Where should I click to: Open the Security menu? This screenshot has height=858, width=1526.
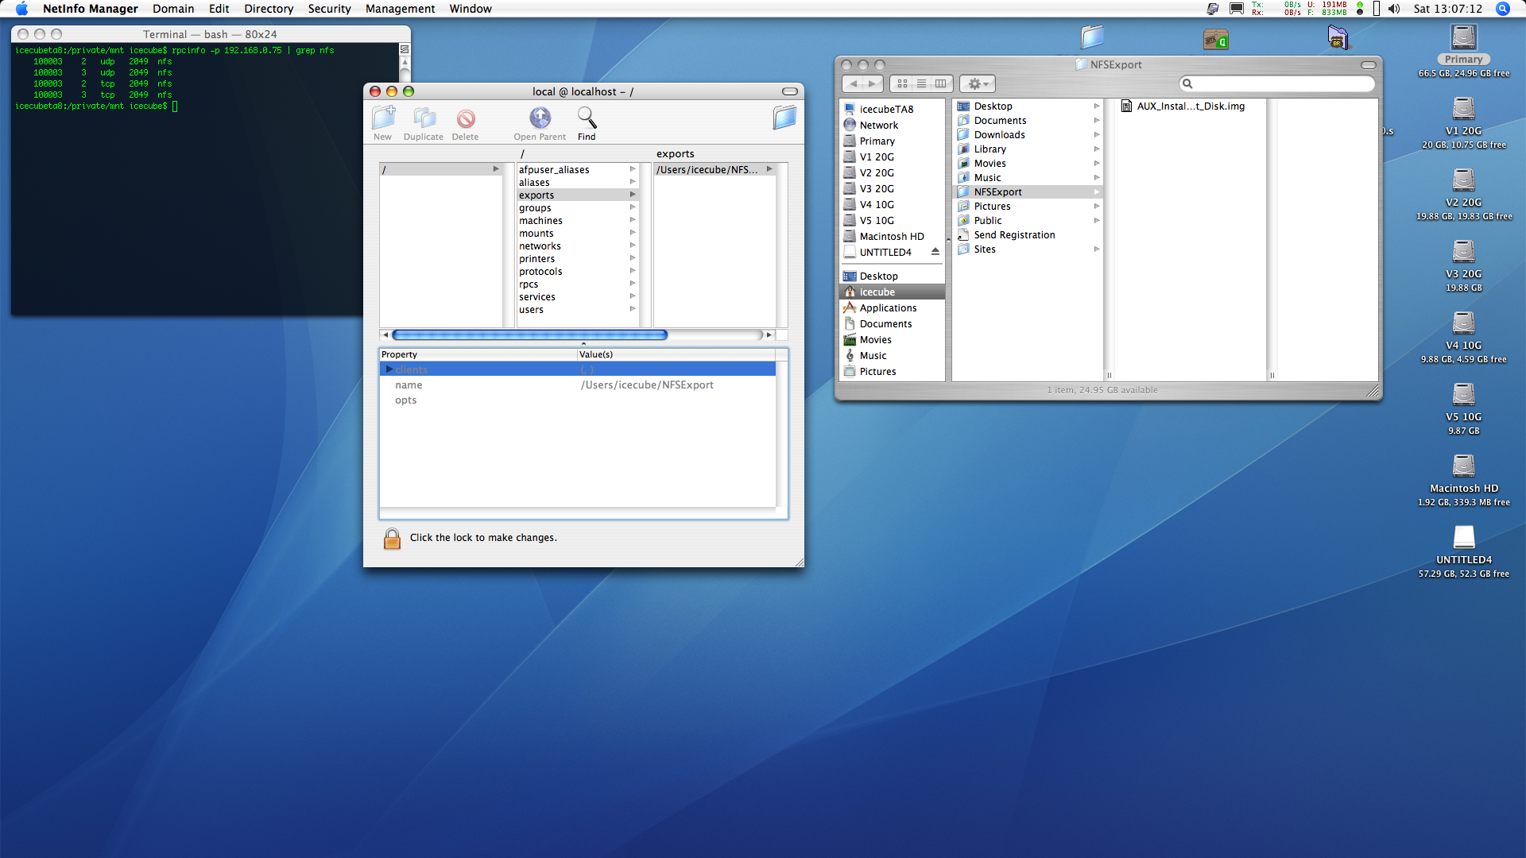point(329,9)
